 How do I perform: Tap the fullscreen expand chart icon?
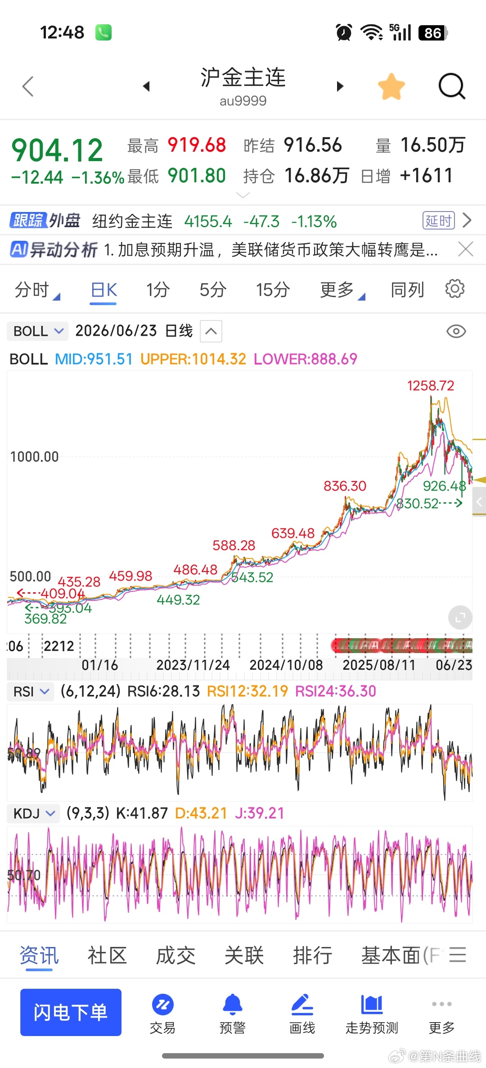[x=460, y=617]
